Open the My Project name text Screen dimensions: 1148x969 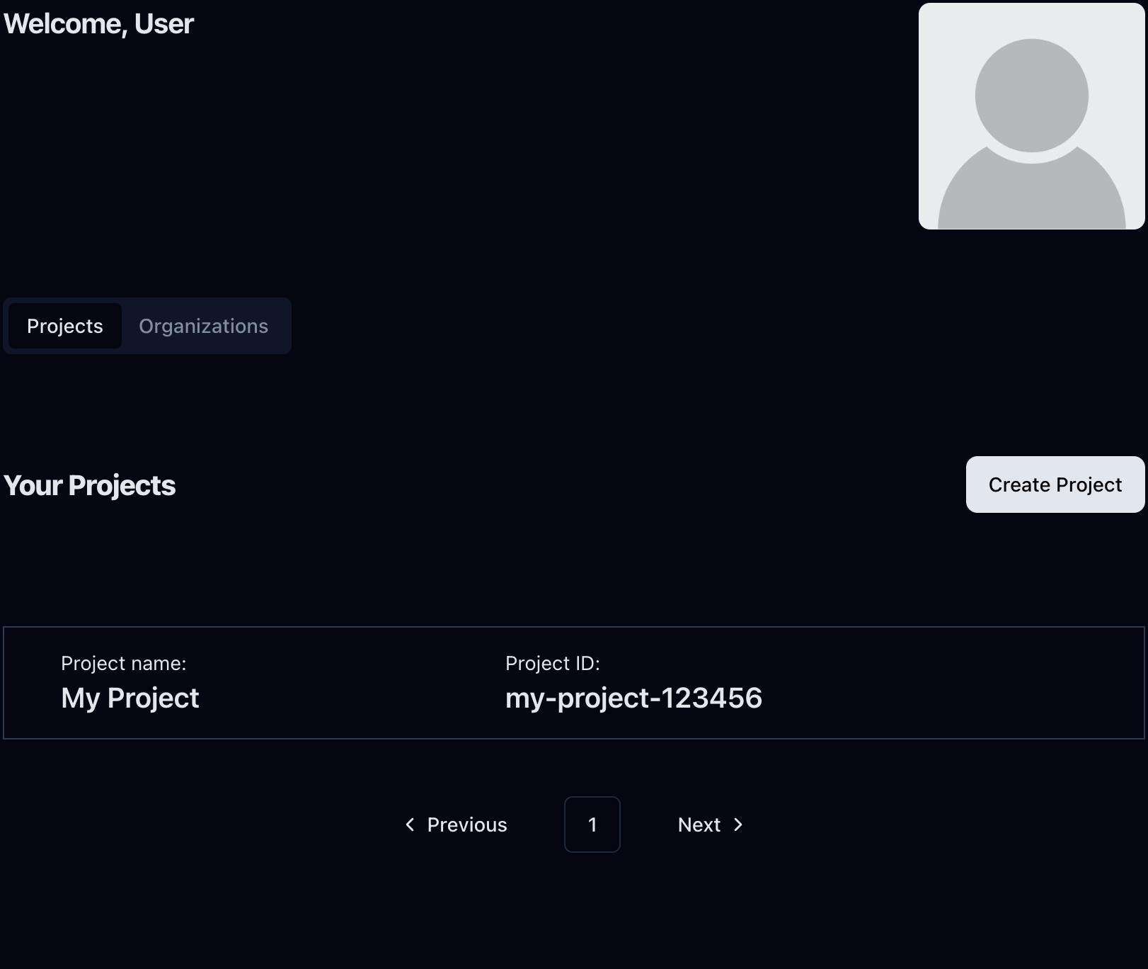[130, 698]
